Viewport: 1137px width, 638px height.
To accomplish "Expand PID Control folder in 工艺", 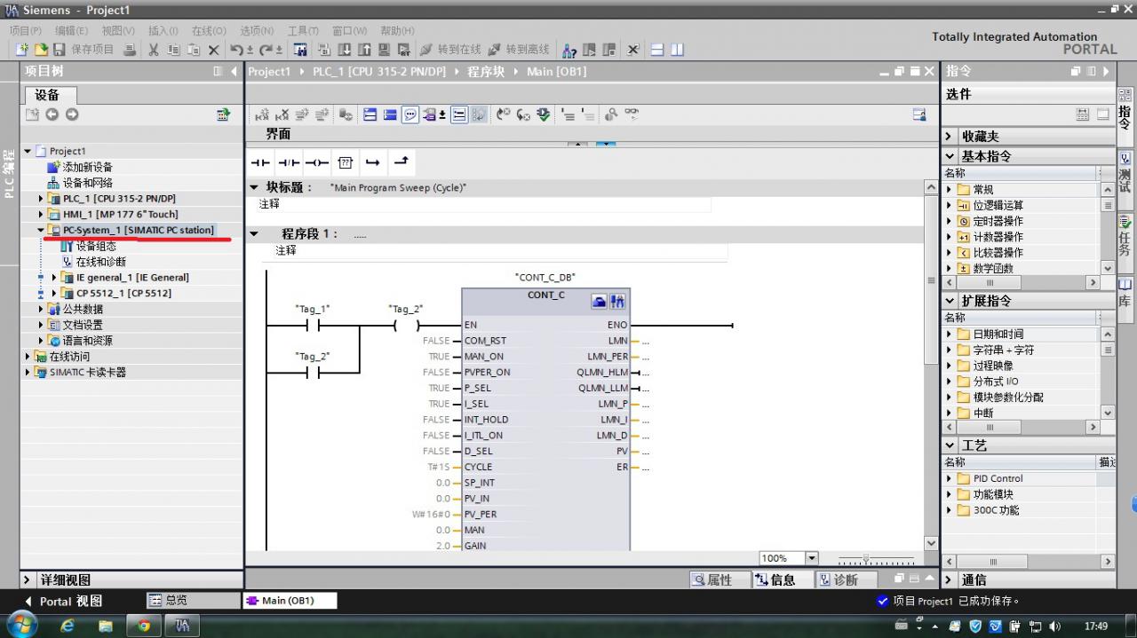I will [x=949, y=478].
